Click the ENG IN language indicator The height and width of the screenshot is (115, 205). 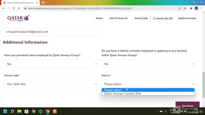point(172,111)
